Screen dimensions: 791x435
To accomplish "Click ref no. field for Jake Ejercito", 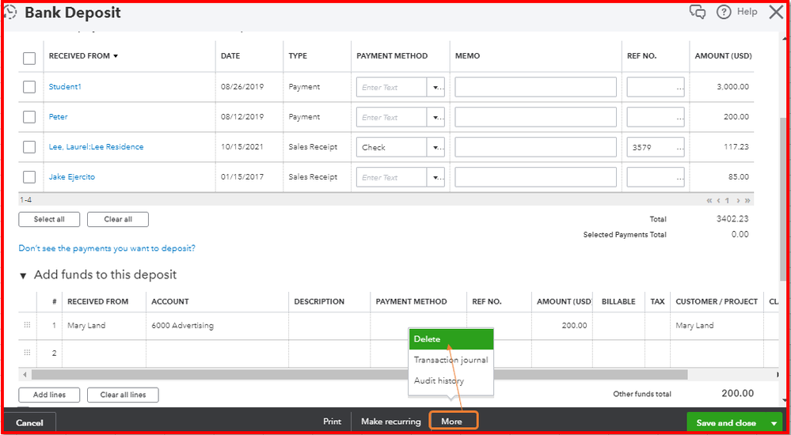I will (x=656, y=177).
